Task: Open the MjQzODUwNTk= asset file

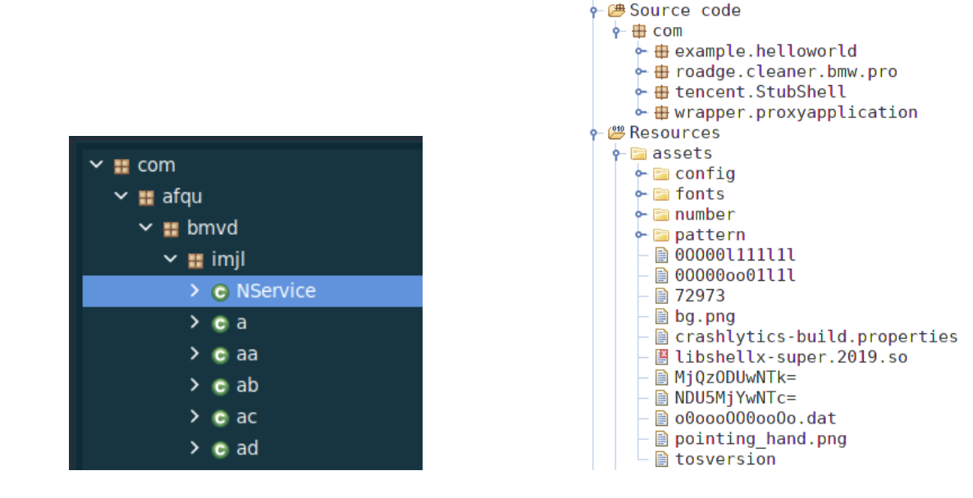Action: click(x=735, y=378)
